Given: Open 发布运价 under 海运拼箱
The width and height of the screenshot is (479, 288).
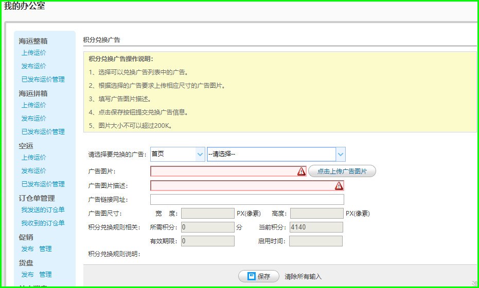Looking at the screenshot, I should click(33, 118).
